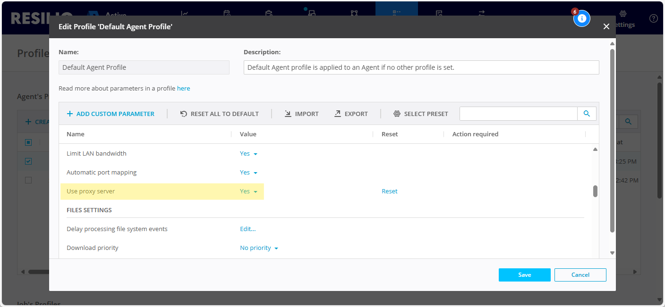This screenshot has height=307, width=665.
Task: Open Help via the question mark icon
Action: pyautogui.click(x=653, y=18)
